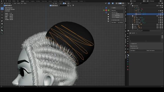The width and height of the screenshot is (164, 92).
Task: Switch to solid viewport shading
Action: [x=120, y=3]
